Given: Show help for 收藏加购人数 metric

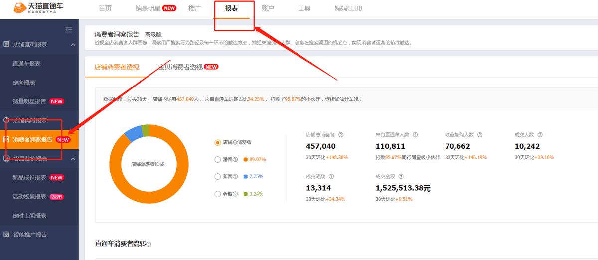Looking at the screenshot, I should 479,135.
